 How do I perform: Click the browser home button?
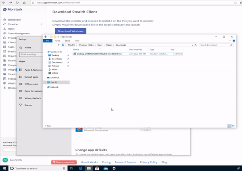(x=24, y=2)
